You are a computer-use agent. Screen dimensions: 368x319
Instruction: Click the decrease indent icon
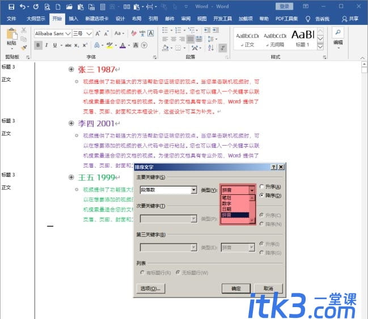207,30
